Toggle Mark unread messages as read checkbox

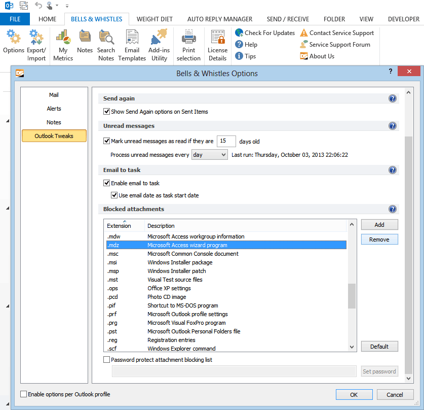[x=106, y=141]
